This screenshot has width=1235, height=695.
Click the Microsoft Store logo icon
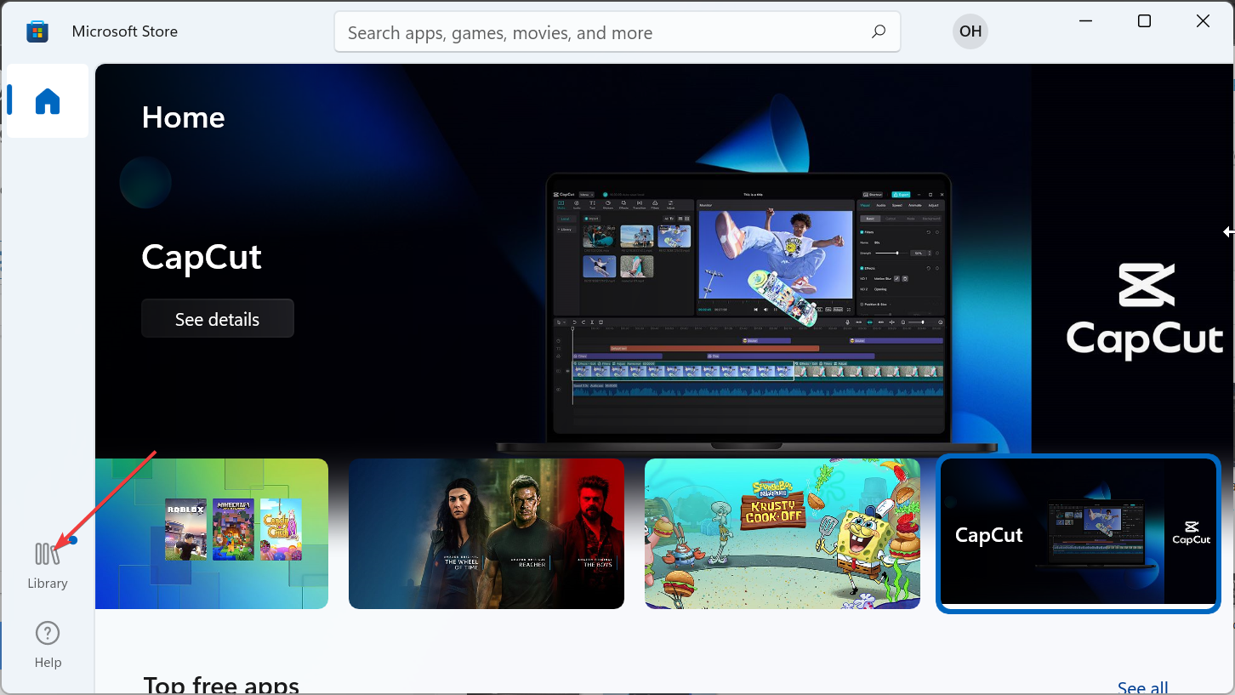point(37,32)
